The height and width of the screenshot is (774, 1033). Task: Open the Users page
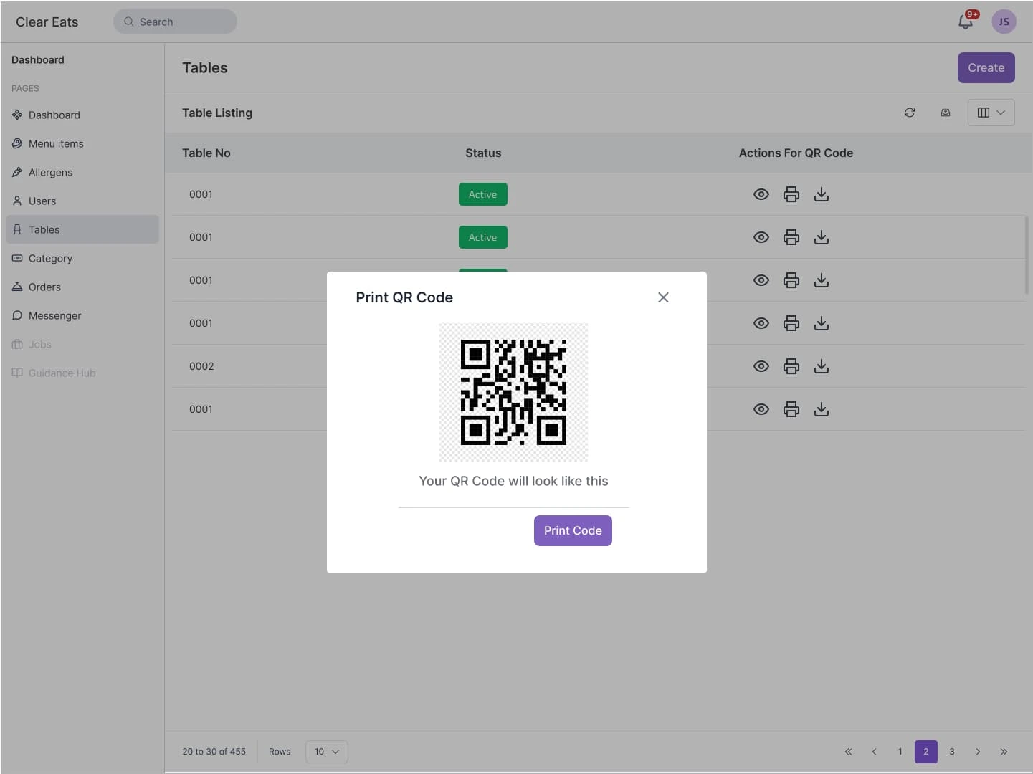pos(82,201)
